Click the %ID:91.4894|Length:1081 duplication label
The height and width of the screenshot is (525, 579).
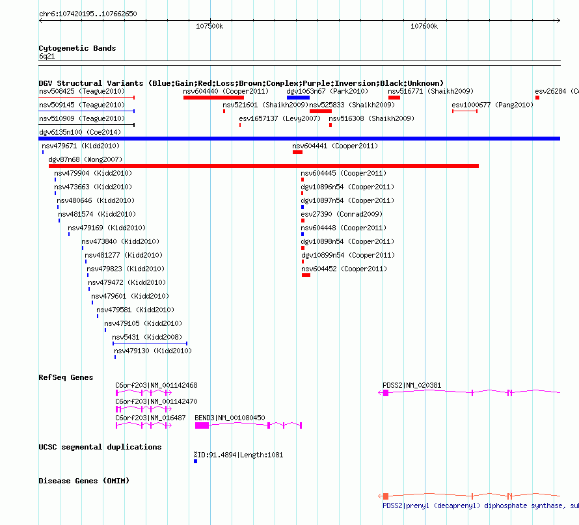tap(238, 455)
